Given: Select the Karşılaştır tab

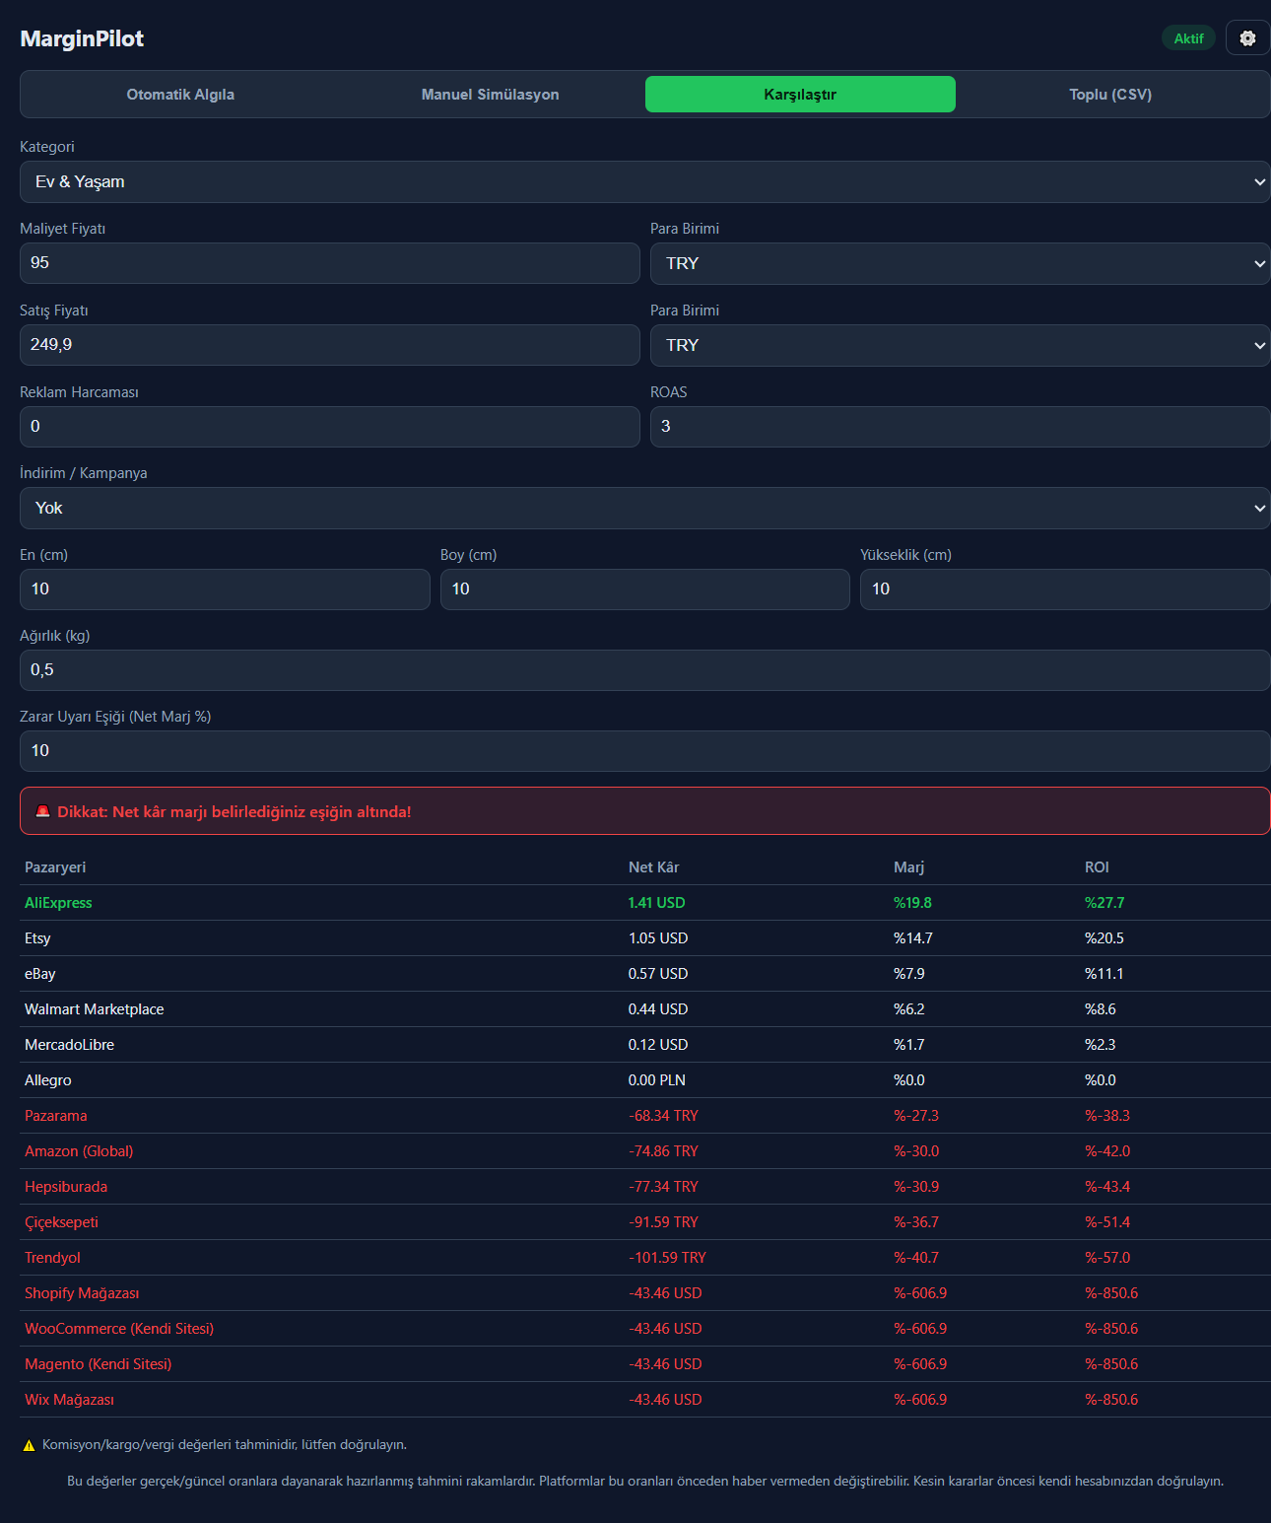Looking at the screenshot, I should click(x=800, y=95).
